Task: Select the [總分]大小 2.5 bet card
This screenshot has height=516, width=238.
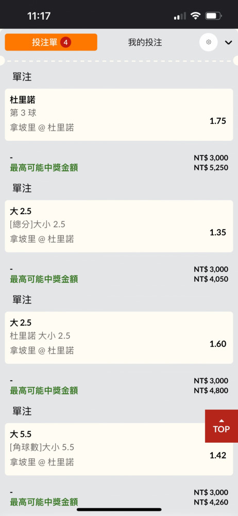Action: (119, 226)
